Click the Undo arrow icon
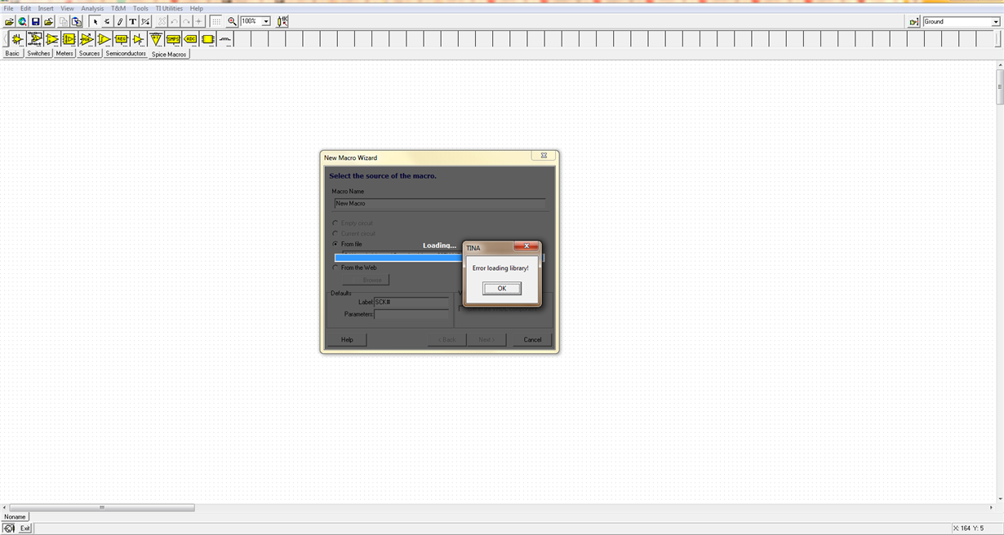The image size is (1004, 535). point(174,22)
